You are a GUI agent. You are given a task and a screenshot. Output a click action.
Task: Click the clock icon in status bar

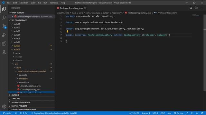[192, 113]
